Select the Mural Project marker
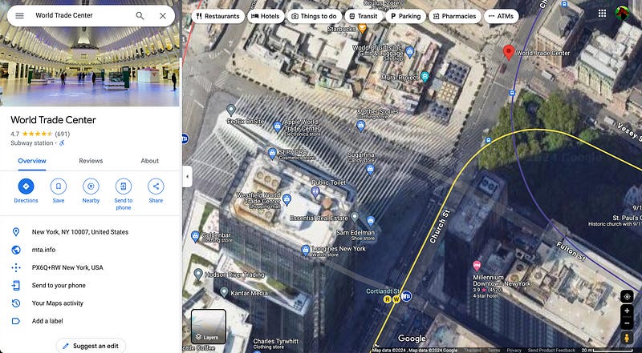Viewport: 642px width, 353px height. [x=425, y=76]
